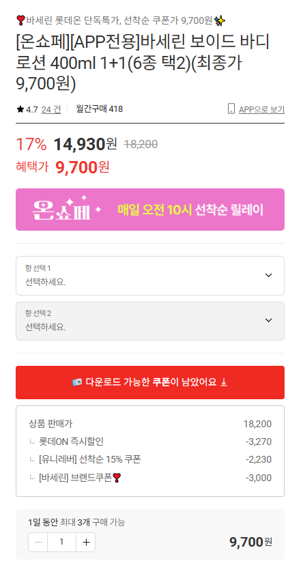Click the download arrow icon on coupon banner

pos(224,382)
